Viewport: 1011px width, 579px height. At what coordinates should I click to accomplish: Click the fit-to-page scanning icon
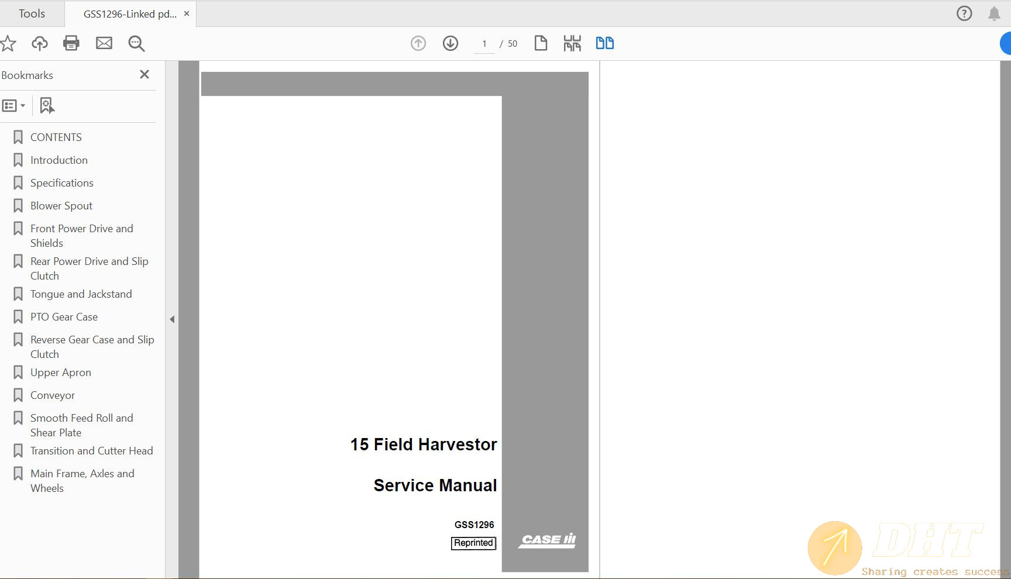[572, 43]
